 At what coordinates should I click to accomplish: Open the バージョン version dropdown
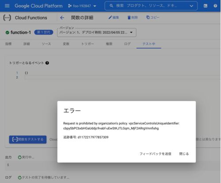[97, 32]
